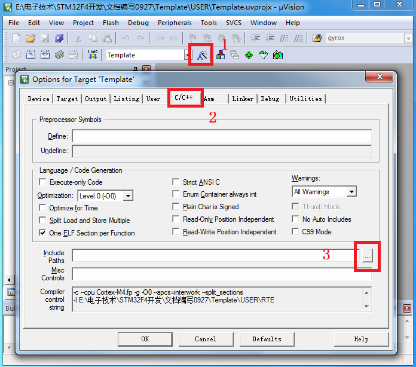Viewport: 416px width, 367px height.
Task: Uncheck One ELF Section per Function
Action: coord(42,233)
